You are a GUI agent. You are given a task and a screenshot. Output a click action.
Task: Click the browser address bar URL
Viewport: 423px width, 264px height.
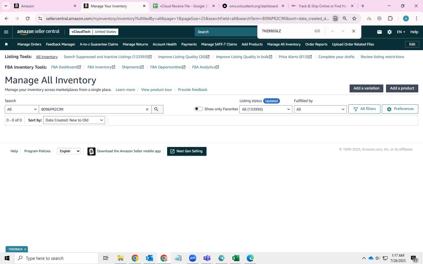tap(187, 18)
